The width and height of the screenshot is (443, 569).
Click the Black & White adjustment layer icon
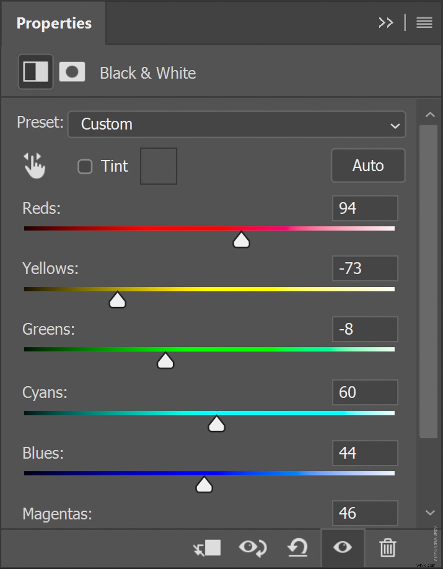click(35, 71)
